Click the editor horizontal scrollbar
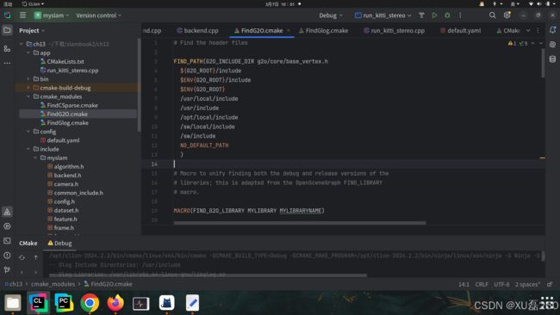560x315 pixels. pyautogui.click(x=300, y=223)
